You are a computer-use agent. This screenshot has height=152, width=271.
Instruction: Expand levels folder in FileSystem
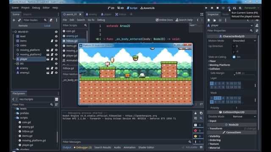[15, 109]
